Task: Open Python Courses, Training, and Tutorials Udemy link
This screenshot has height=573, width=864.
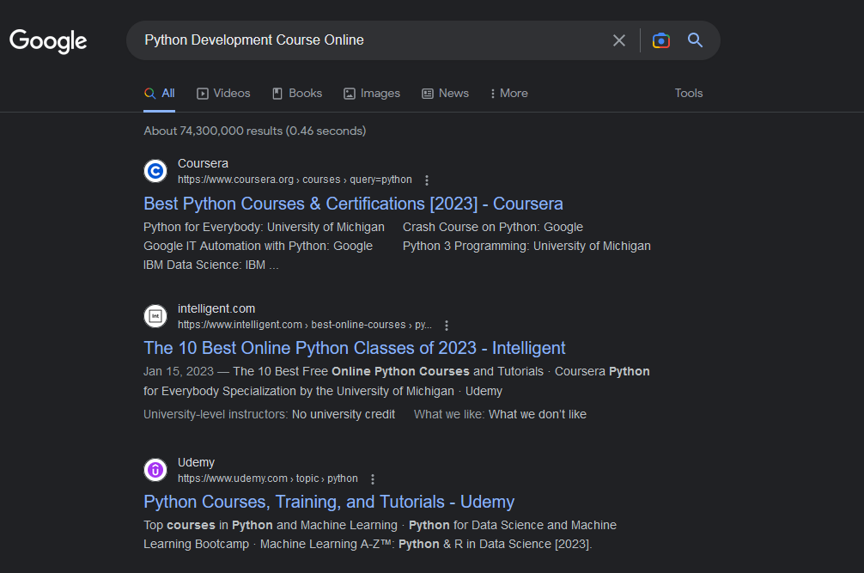Action: [329, 502]
